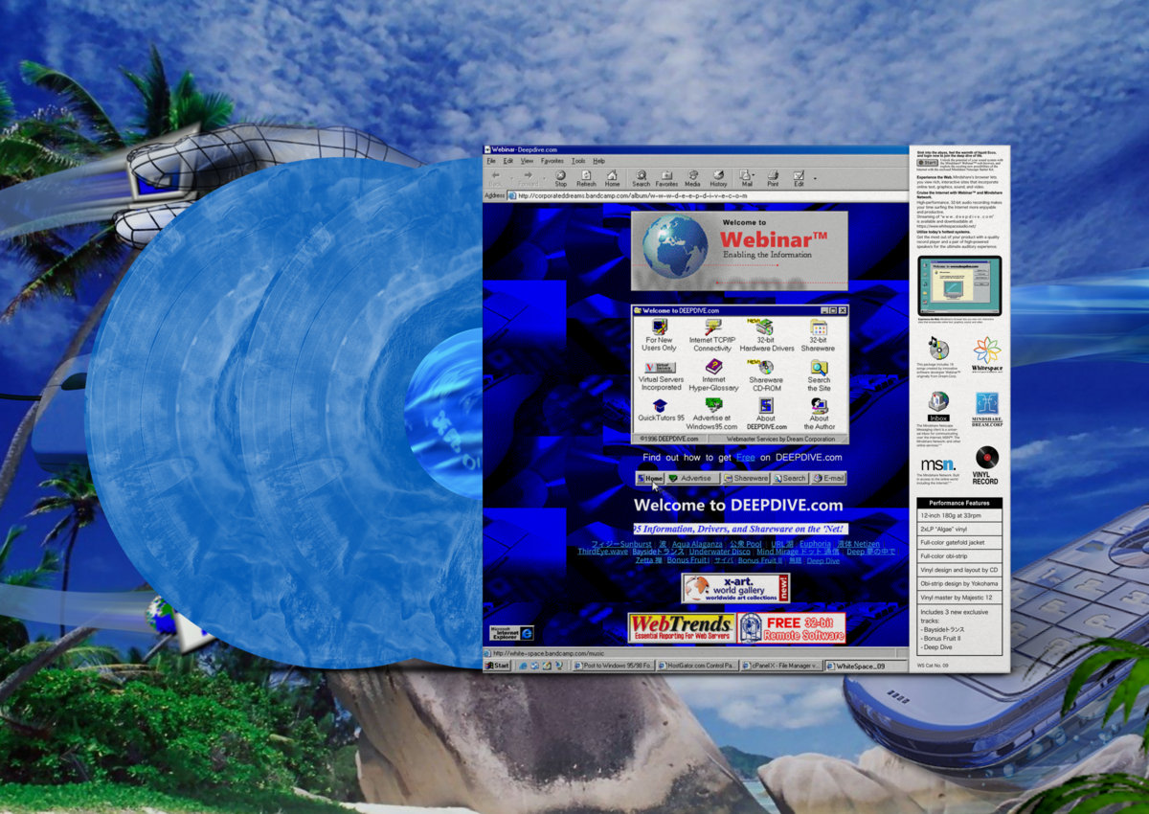The height and width of the screenshot is (814, 1149).
Task: Open the Shareware CD-ROM icon
Action: (766, 367)
